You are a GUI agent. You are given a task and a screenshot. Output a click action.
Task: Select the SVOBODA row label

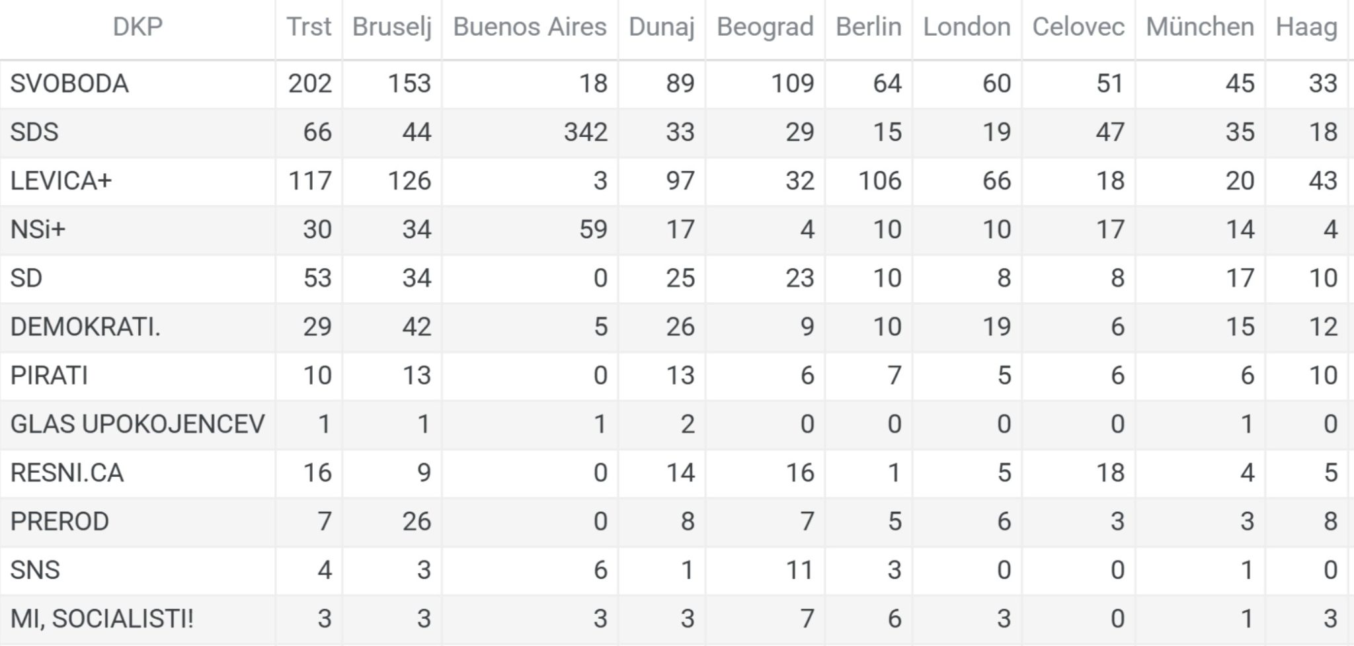[x=69, y=84]
